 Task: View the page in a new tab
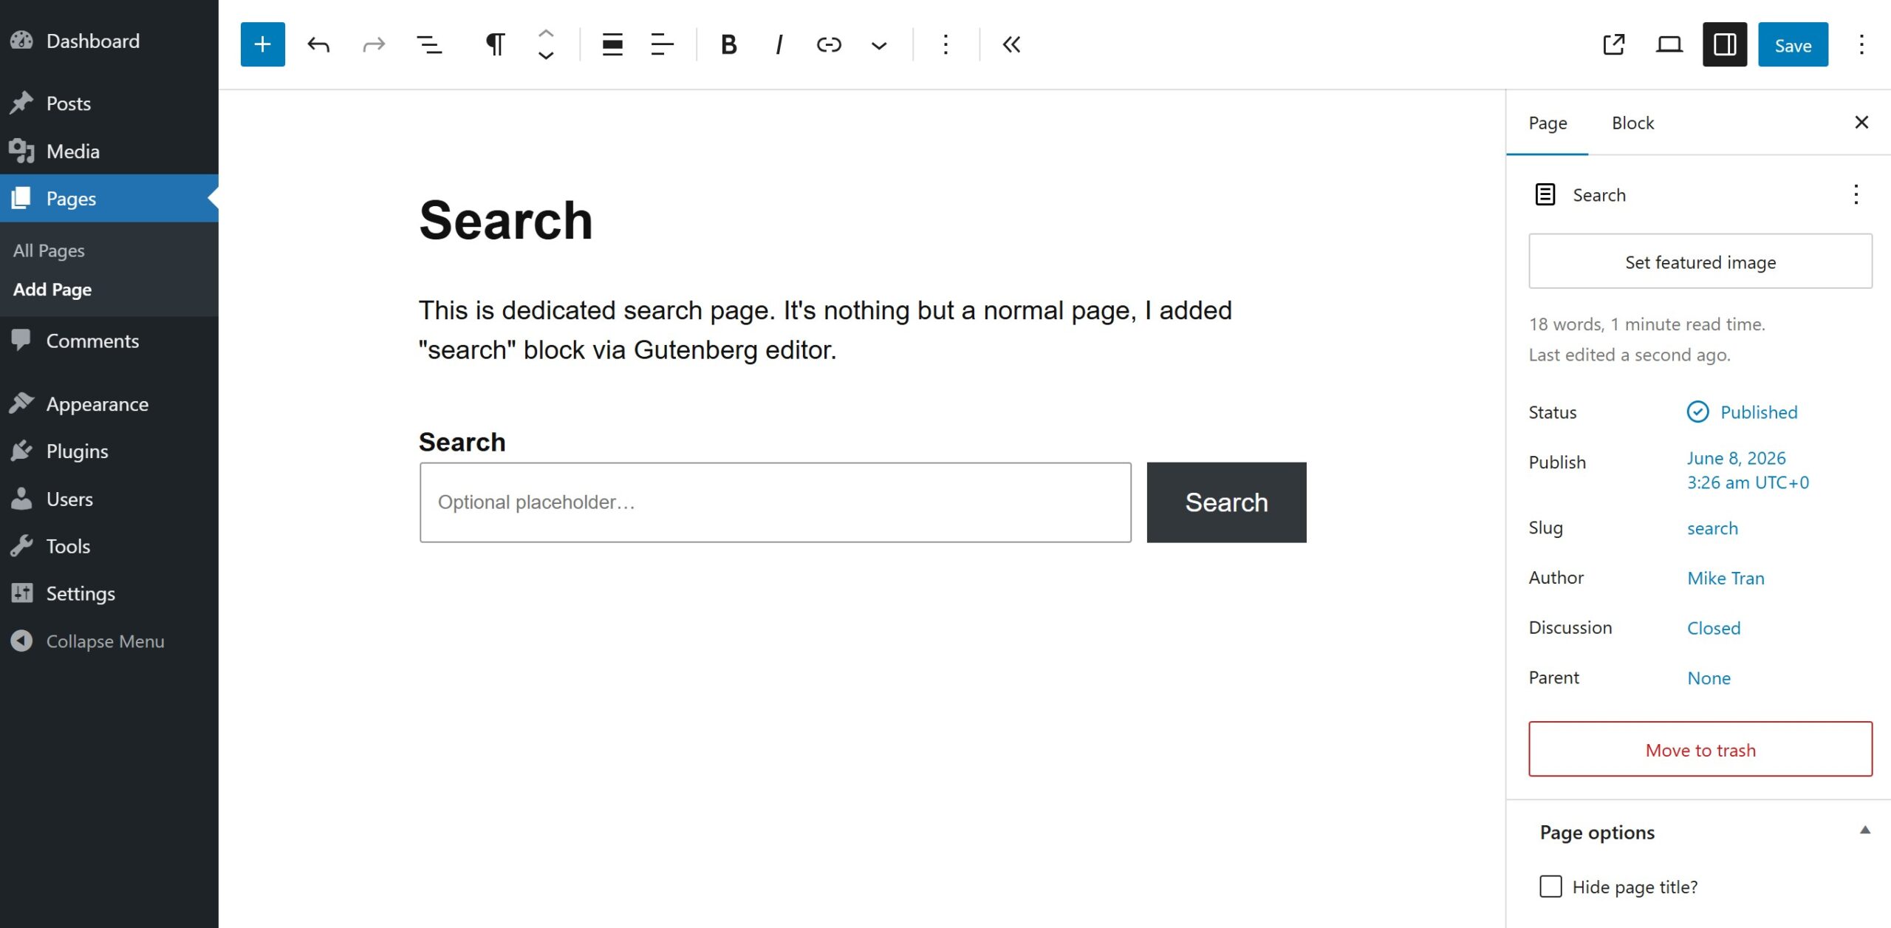tap(1614, 44)
